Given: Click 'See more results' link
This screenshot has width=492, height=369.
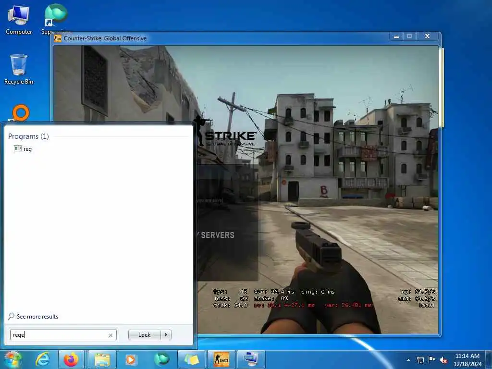Looking at the screenshot, I should pos(33,316).
